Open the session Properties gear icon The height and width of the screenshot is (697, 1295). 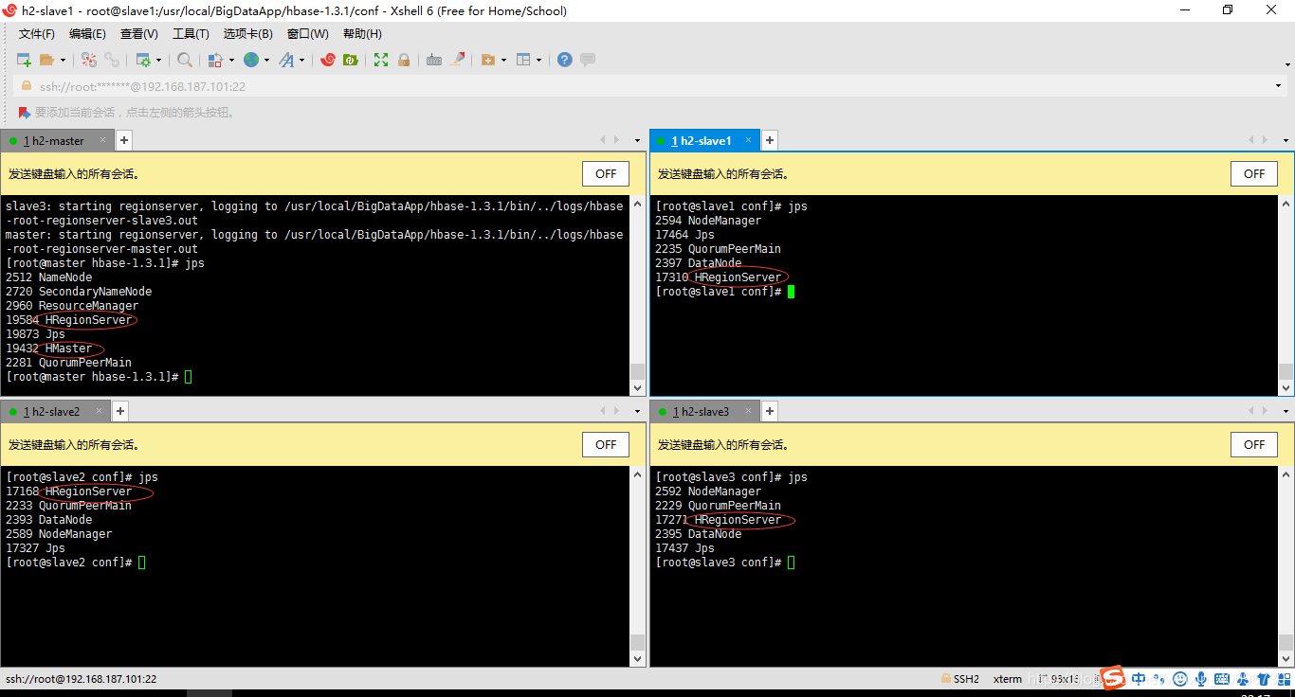[143, 60]
